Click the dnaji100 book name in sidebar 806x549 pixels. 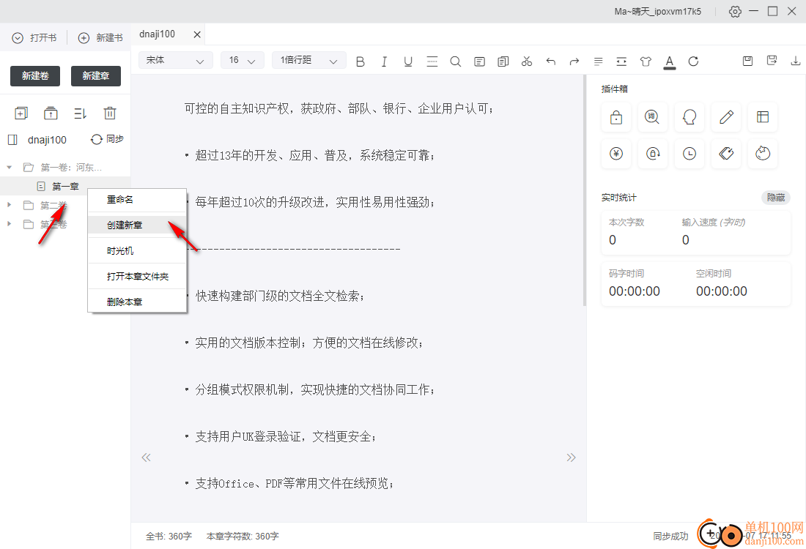(47, 140)
